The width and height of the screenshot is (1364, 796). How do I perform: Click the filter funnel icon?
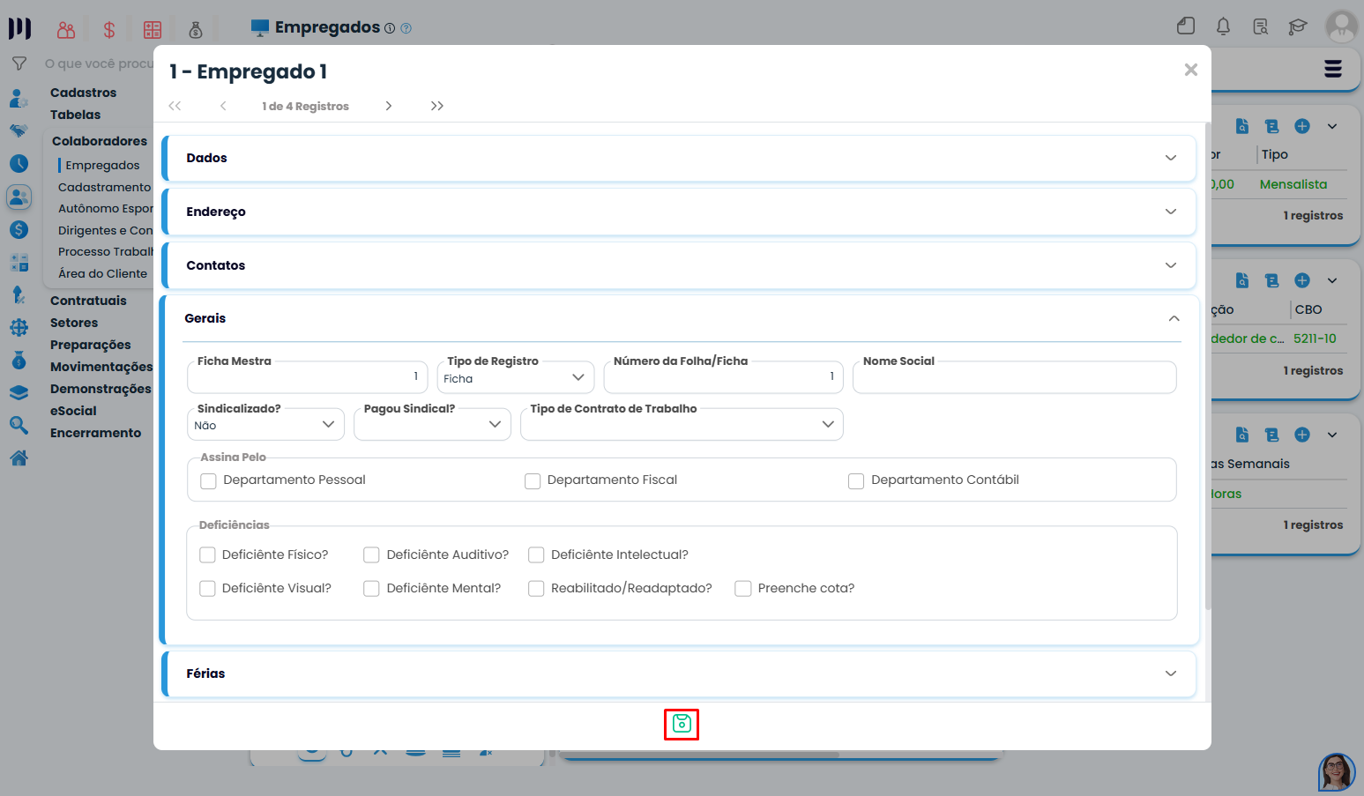pyautogui.click(x=19, y=63)
